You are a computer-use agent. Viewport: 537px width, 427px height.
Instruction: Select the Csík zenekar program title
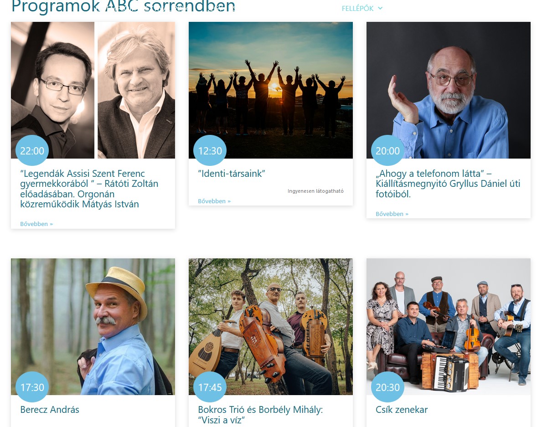click(x=402, y=410)
